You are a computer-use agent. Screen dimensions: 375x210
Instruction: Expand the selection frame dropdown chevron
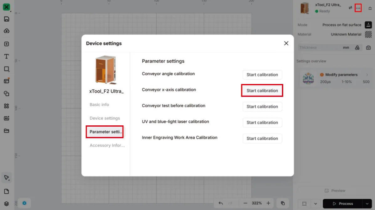tap(315, 204)
